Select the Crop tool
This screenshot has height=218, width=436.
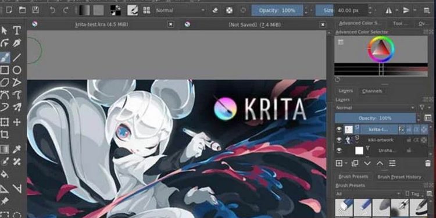(x=4, y=135)
